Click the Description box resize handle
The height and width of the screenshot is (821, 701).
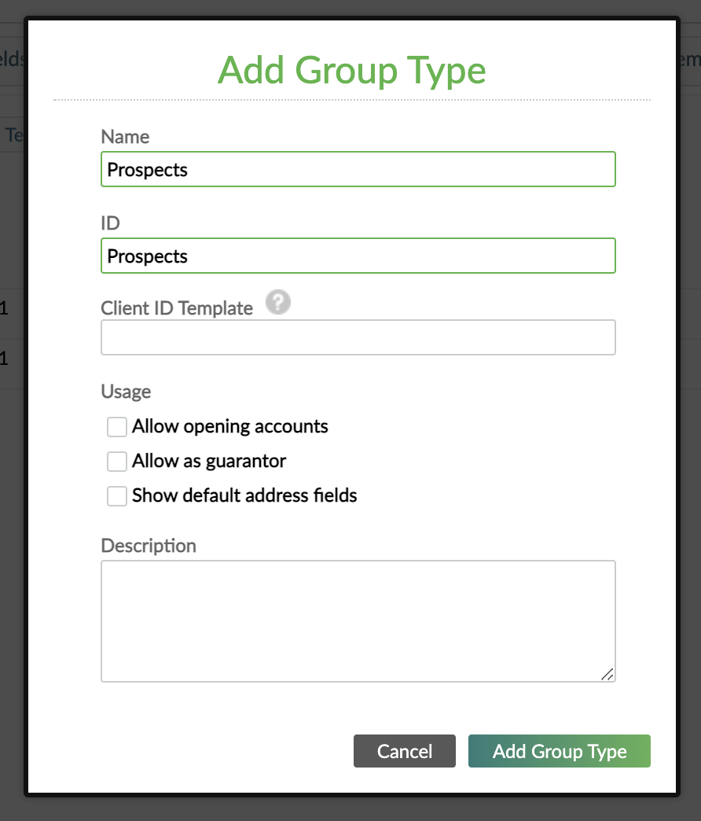(x=609, y=675)
